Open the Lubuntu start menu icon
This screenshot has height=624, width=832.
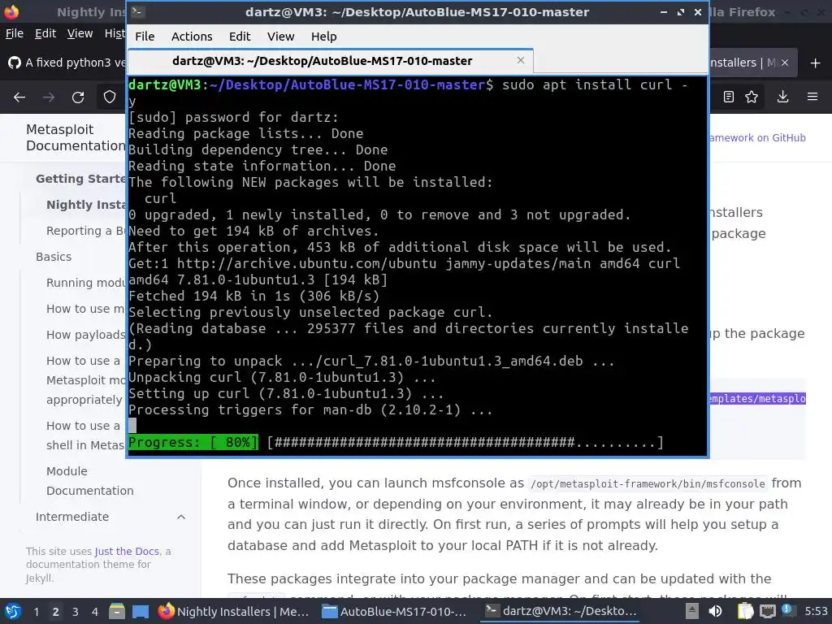(13, 611)
